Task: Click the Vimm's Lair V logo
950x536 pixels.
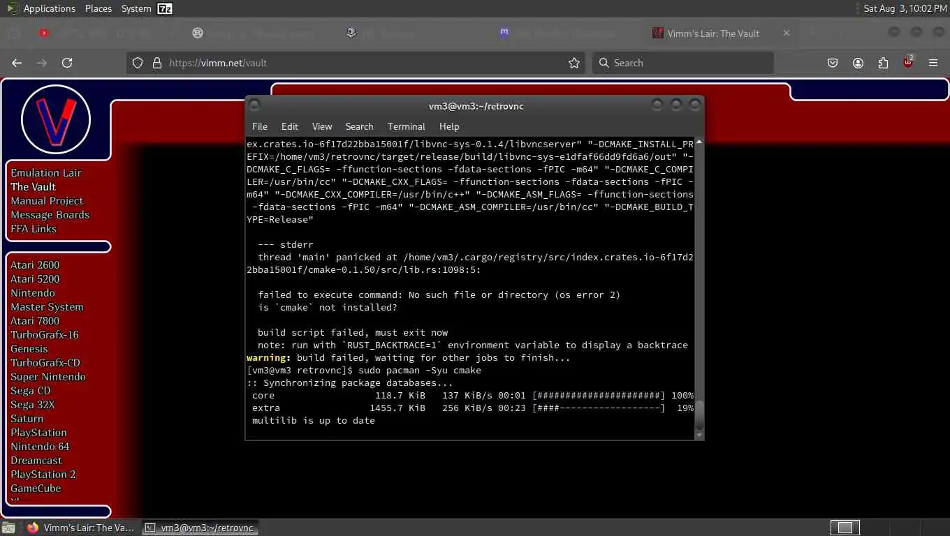Action: [56, 120]
